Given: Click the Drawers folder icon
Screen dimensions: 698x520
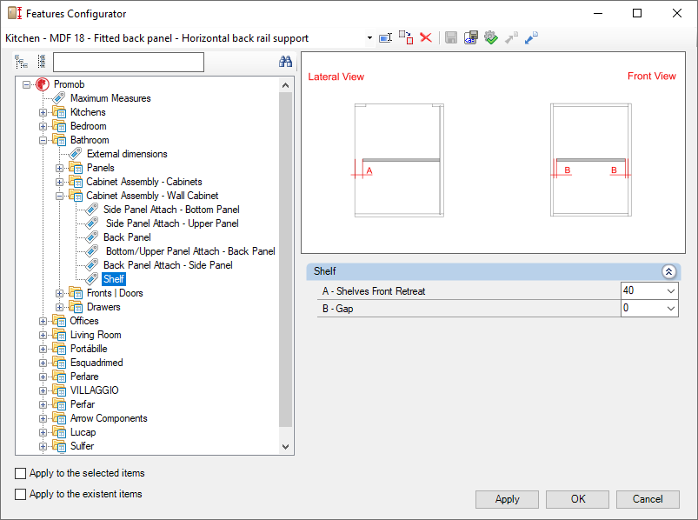Looking at the screenshot, I should (76, 307).
